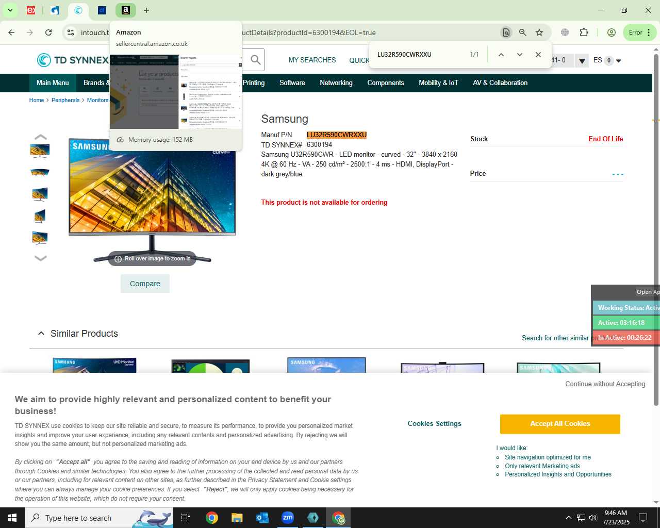Show previous product thumbnails with the up chevron
The width and height of the screenshot is (660, 528).
(x=40, y=137)
